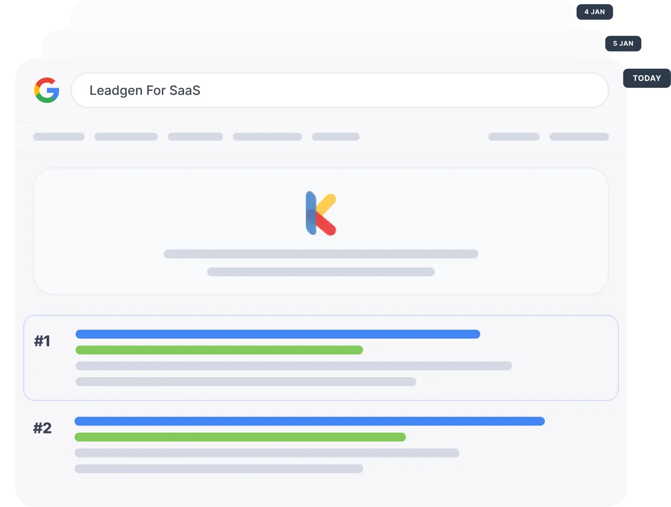Click the #1 rank label
This screenshot has width=671, height=507.
click(42, 341)
